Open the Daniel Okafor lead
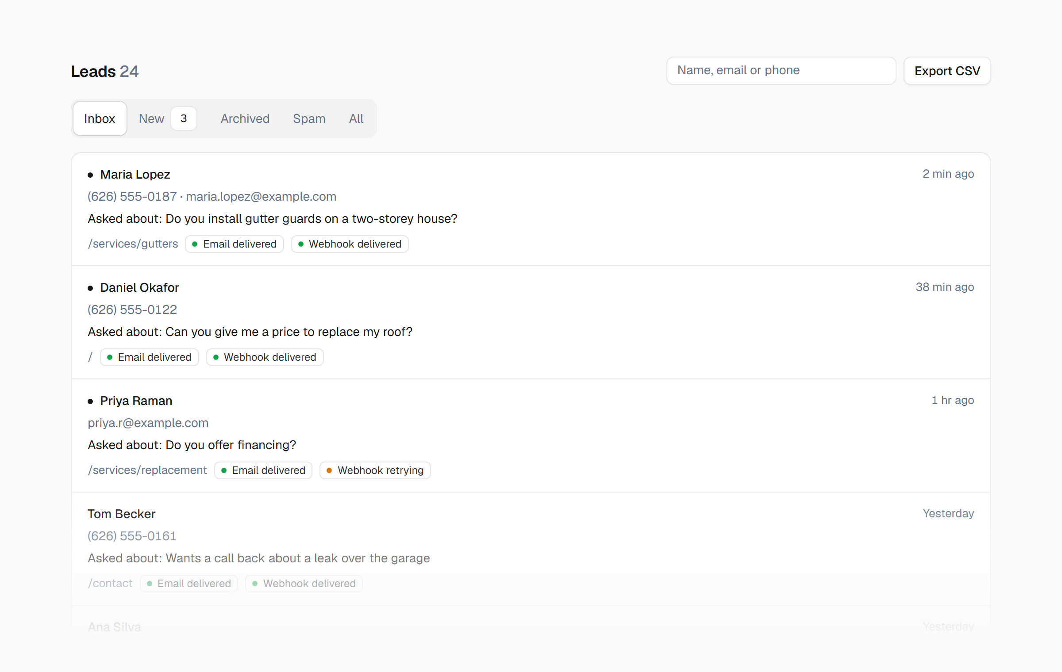Screen dimensions: 1062x672 pyautogui.click(x=531, y=322)
